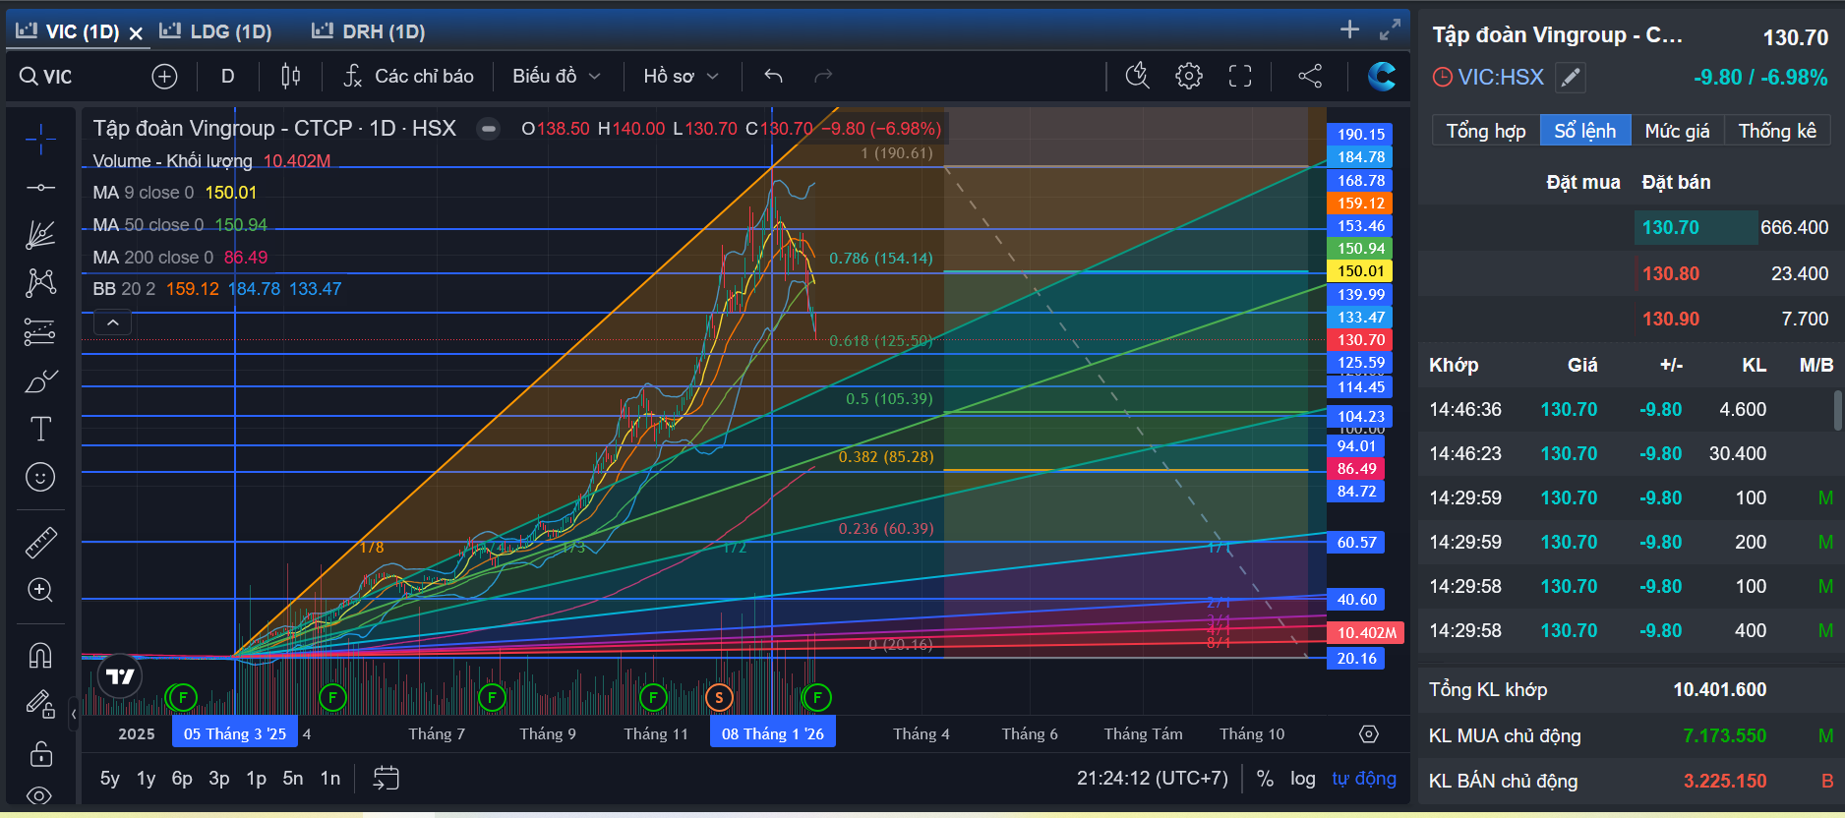Click the VIC:HSX symbol link

point(1501,77)
